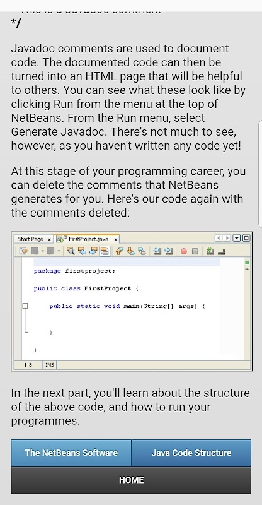The width and height of the screenshot is (262, 505).
Task: Click the Next Bookmark icon
Action: click(130, 251)
